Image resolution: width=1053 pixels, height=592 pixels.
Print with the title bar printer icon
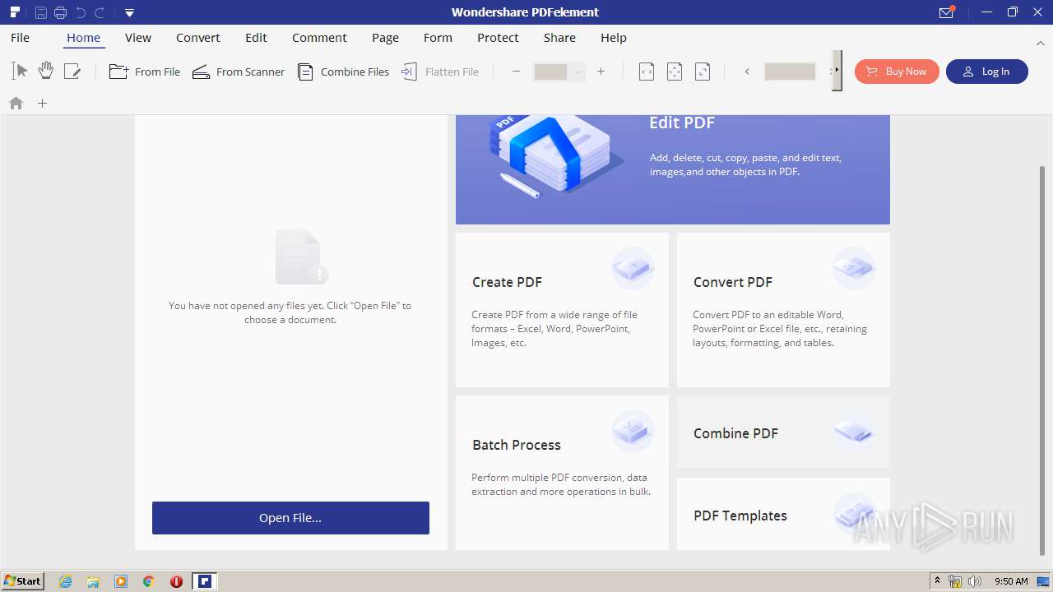click(60, 12)
